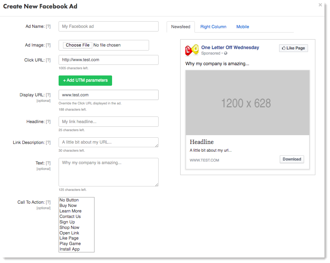Select Contact Us in Call To Action list
Image resolution: width=330 pixels, height=263 pixels.
(x=77, y=216)
